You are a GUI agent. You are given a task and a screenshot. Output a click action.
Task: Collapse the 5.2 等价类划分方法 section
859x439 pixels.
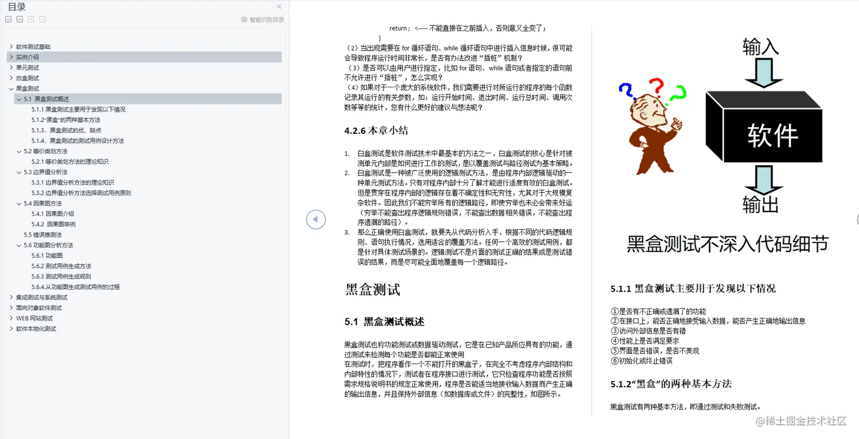19,151
